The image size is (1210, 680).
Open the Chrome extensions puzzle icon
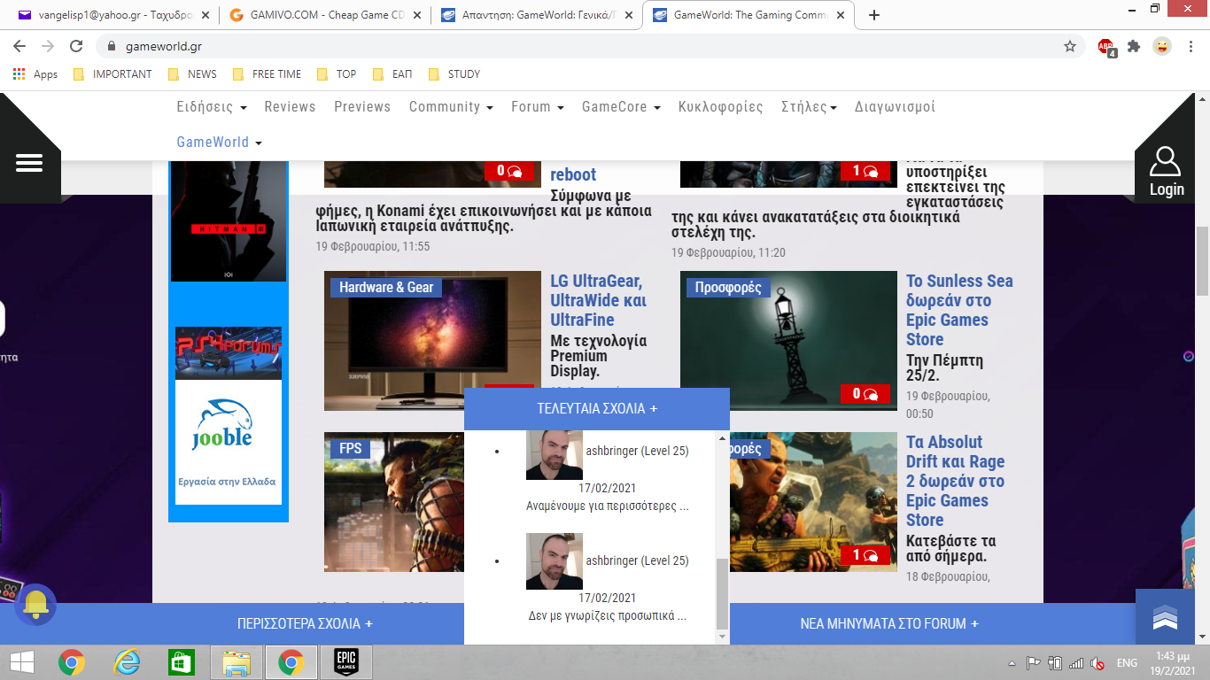click(x=1134, y=46)
